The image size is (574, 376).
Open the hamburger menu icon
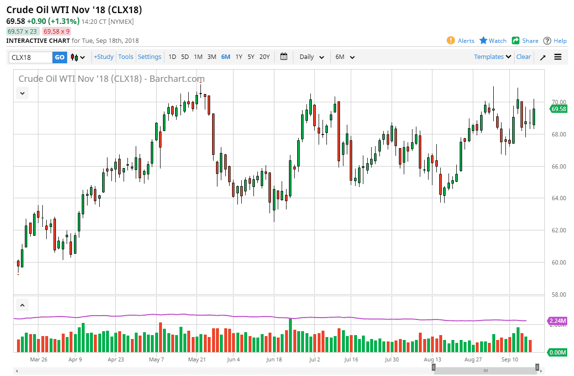pyautogui.click(x=557, y=57)
